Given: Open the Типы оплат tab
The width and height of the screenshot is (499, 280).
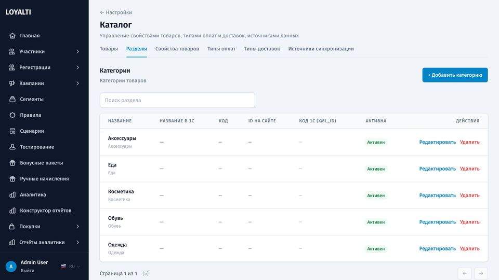Looking at the screenshot, I should (x=221, y=49).
